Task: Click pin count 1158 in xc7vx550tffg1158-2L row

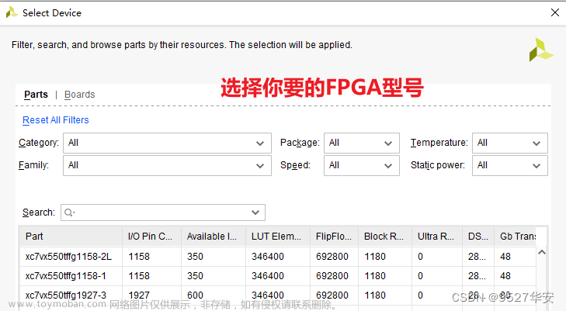Action: pyautogui.click(x=139, y=257)
